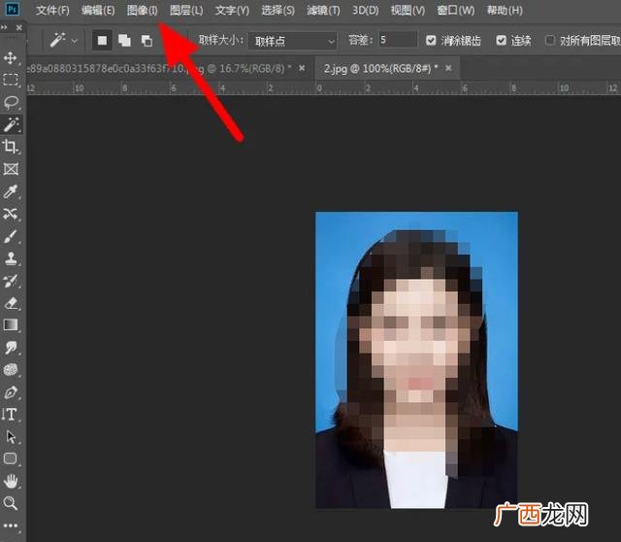Open the 图像(I) menu
This screenshot has width=621, height=542.
(143, 10)
